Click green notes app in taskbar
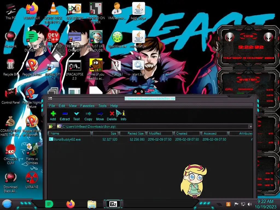The image size is (280, 210). click(49, 204)
